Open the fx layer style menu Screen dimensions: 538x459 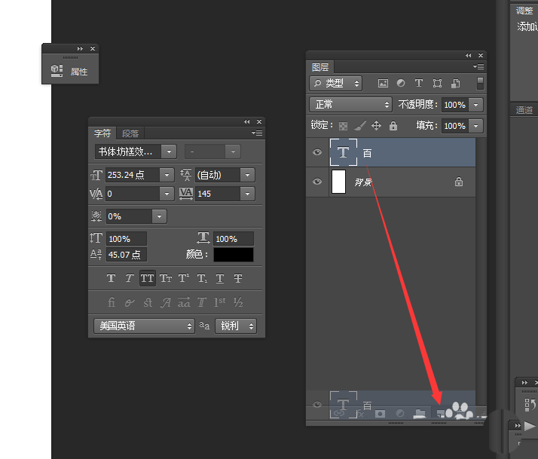(359, 414)
